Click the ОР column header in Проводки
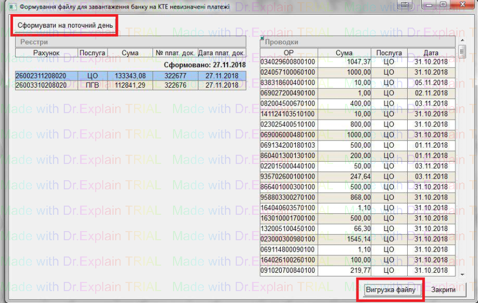Viewport: 478px width, 303px height. coord(288,53)
